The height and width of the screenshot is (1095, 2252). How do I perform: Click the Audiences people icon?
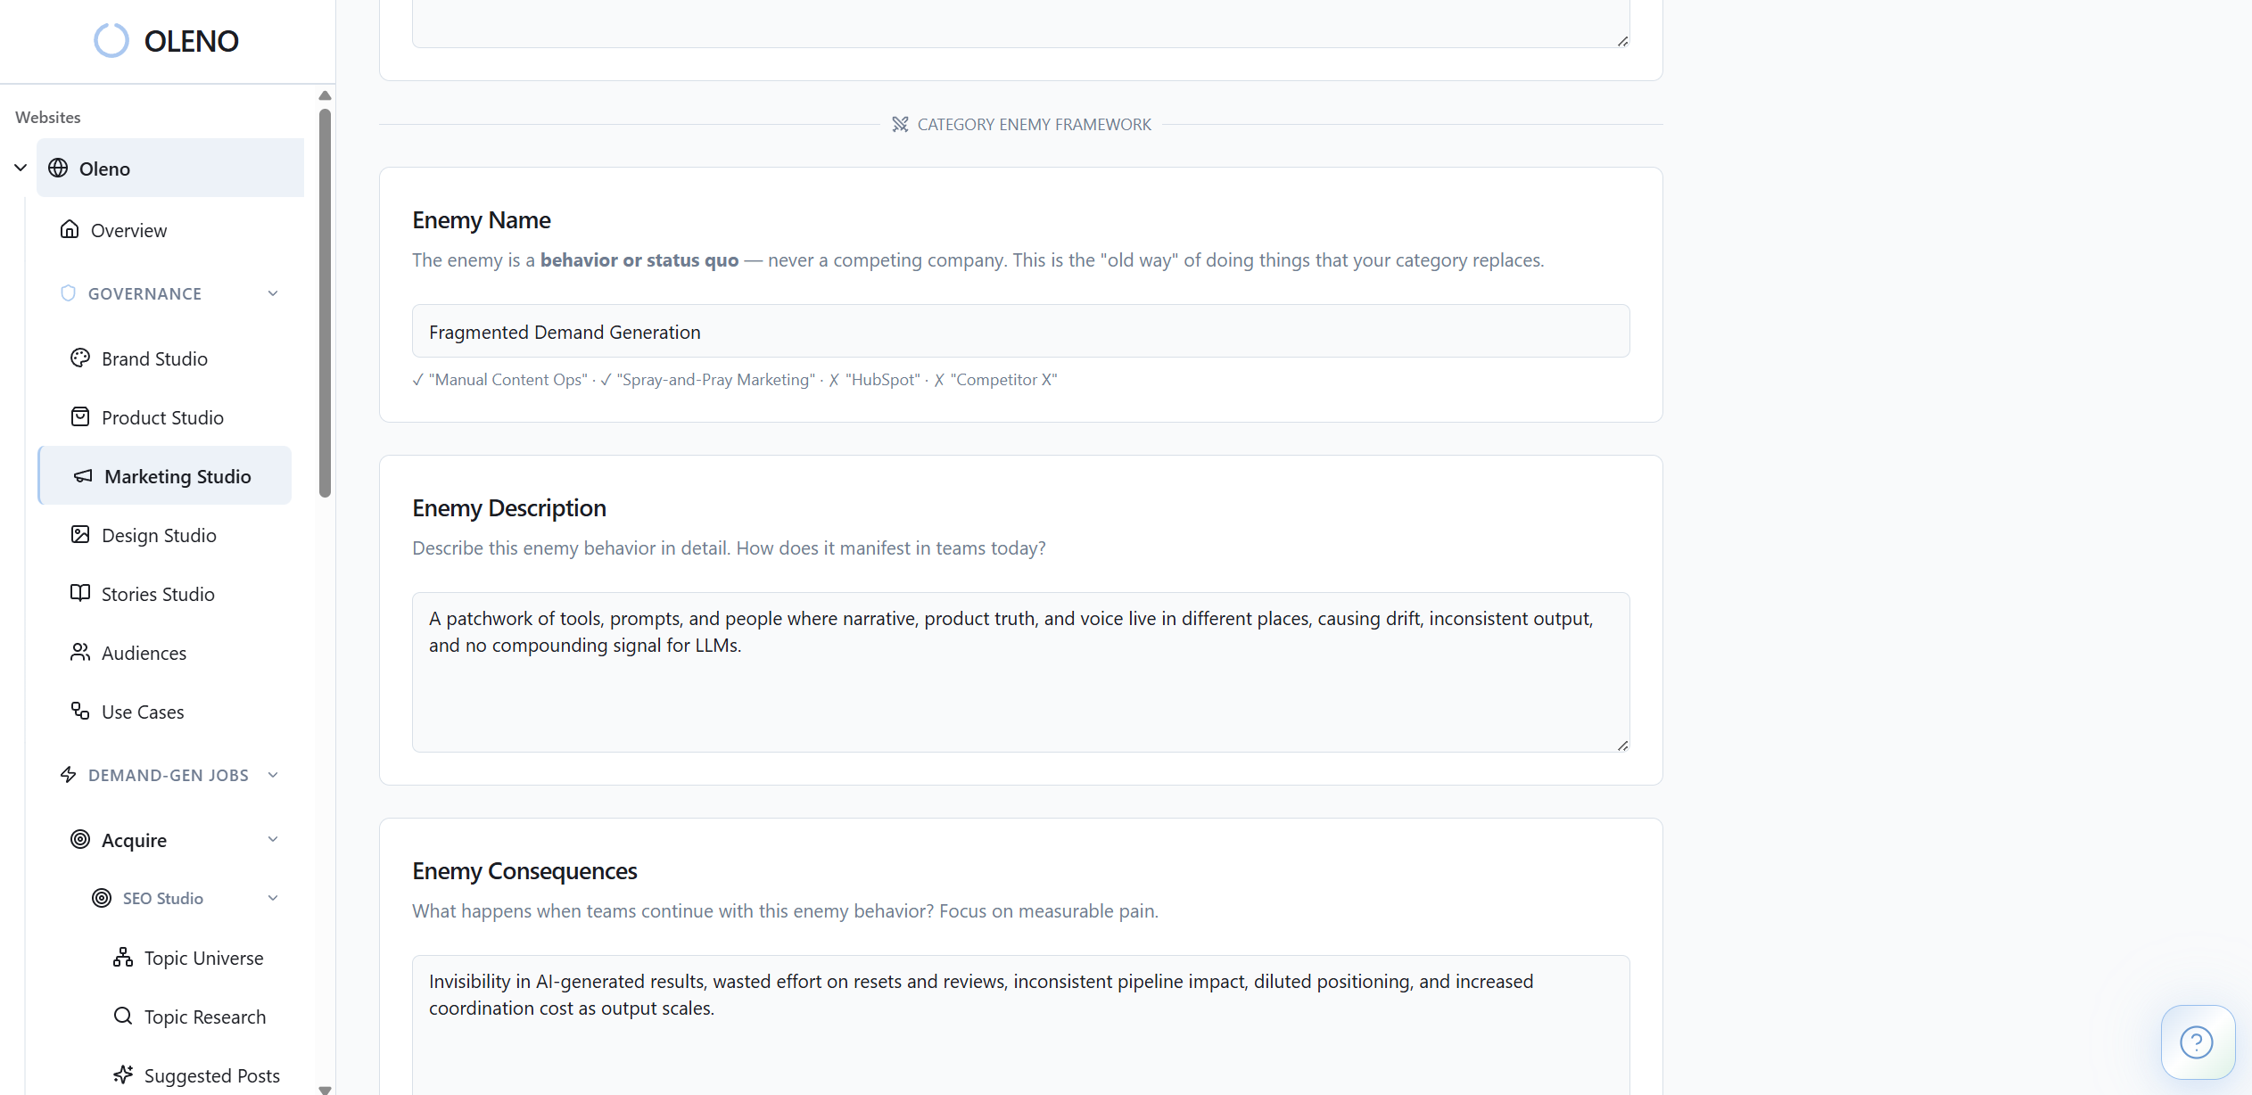[x=80, y=653]
